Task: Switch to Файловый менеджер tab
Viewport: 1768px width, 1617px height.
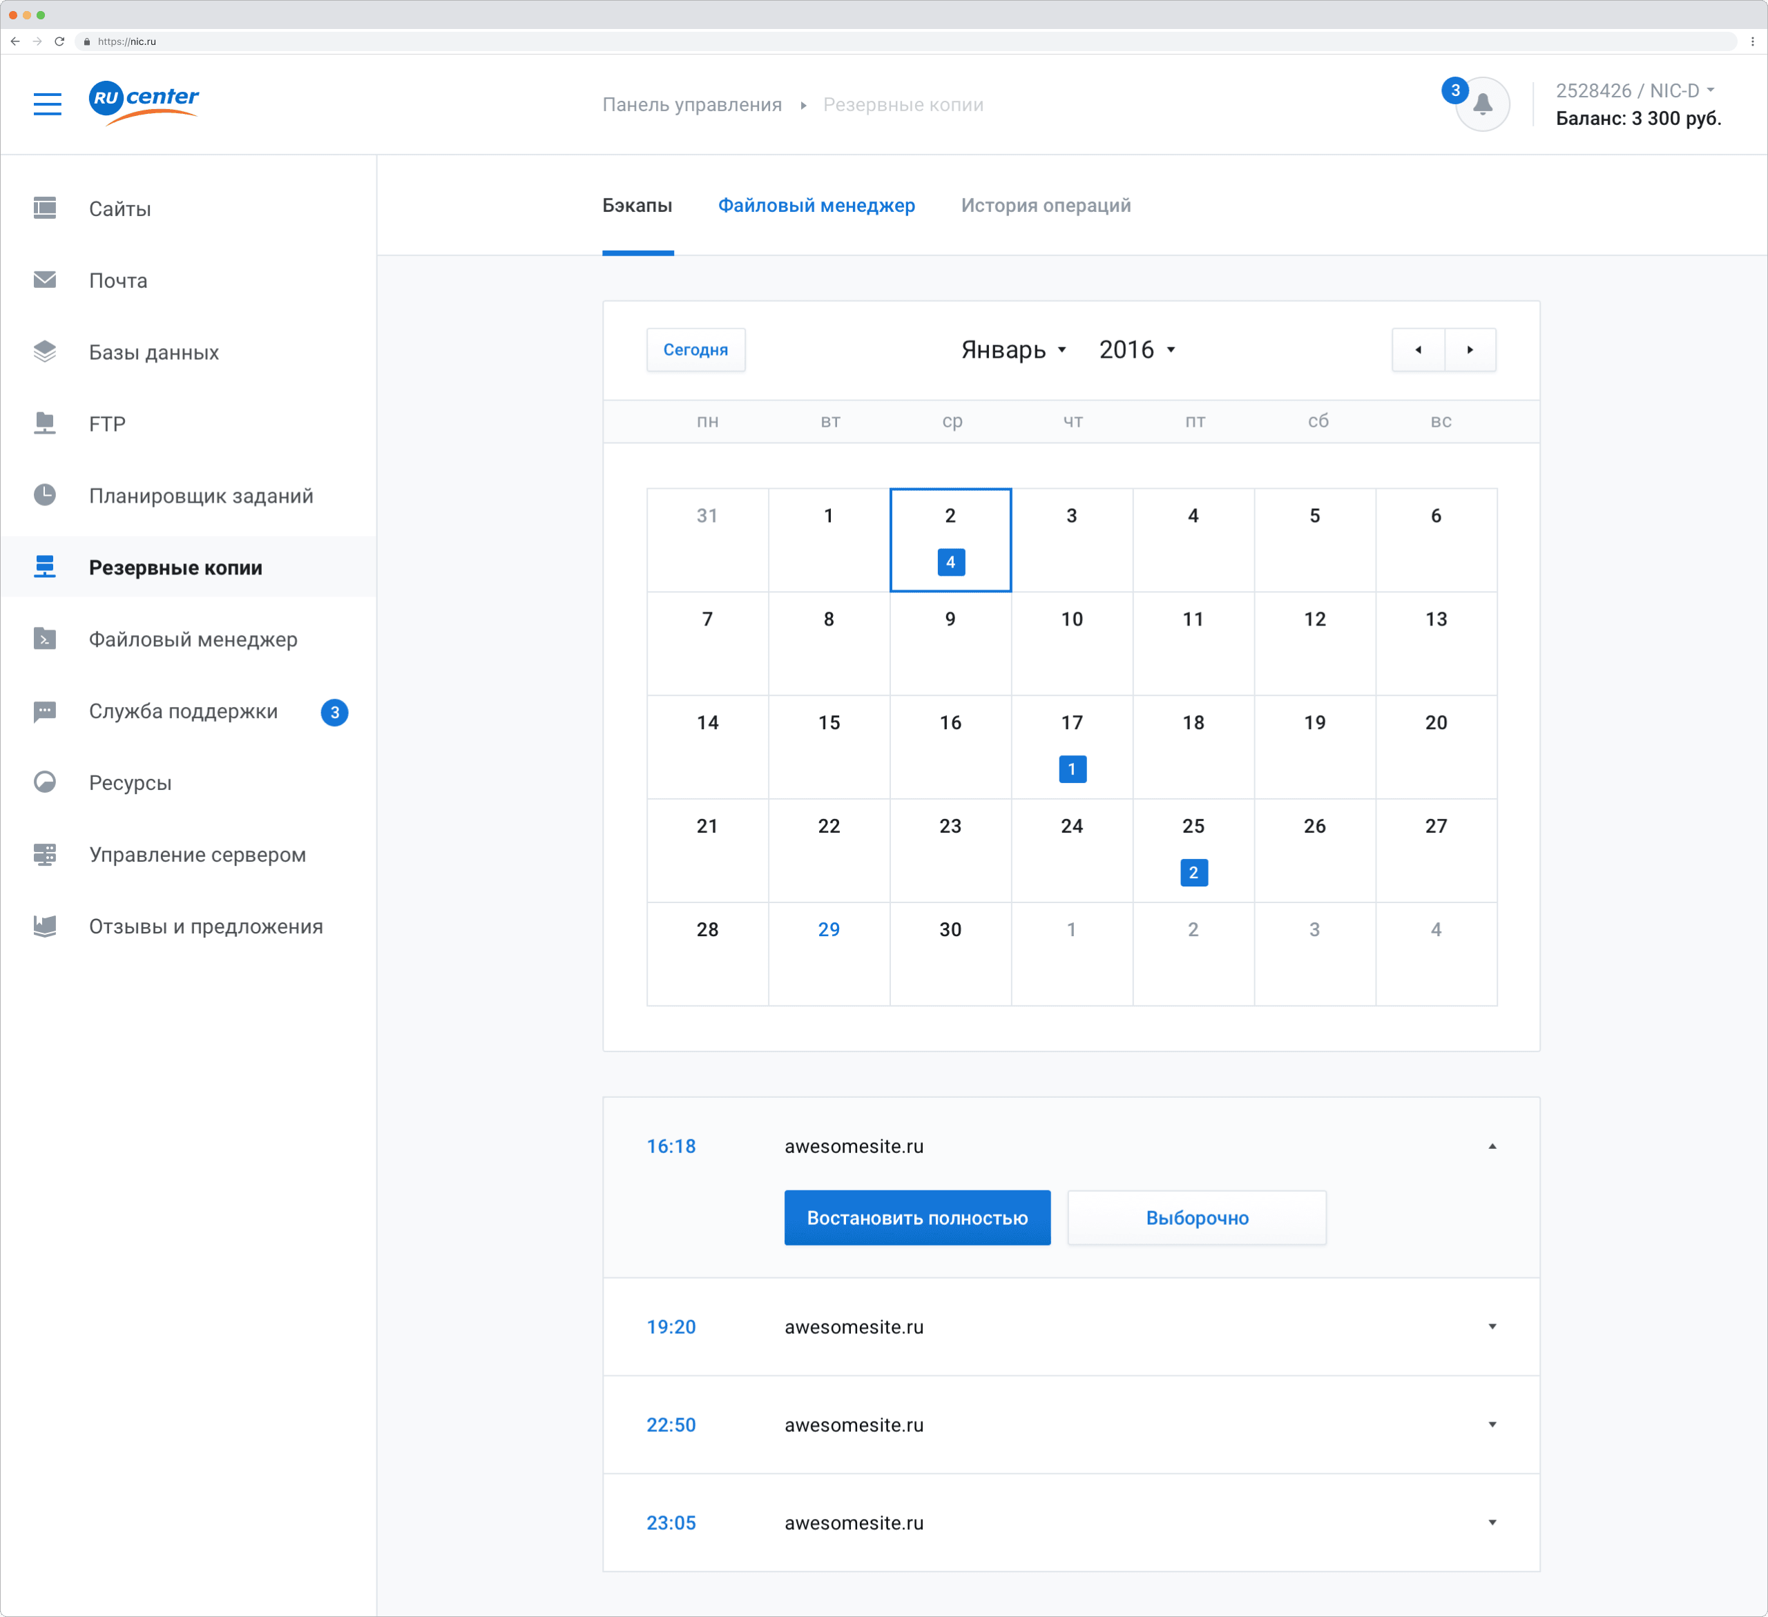Action: click(816, 205)
